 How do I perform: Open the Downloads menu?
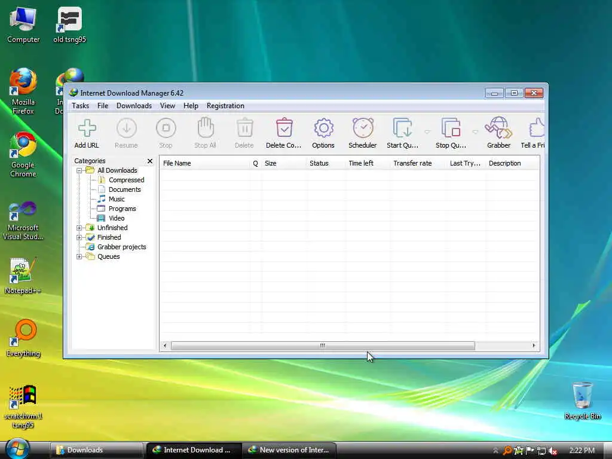click(x=134, y=106)
